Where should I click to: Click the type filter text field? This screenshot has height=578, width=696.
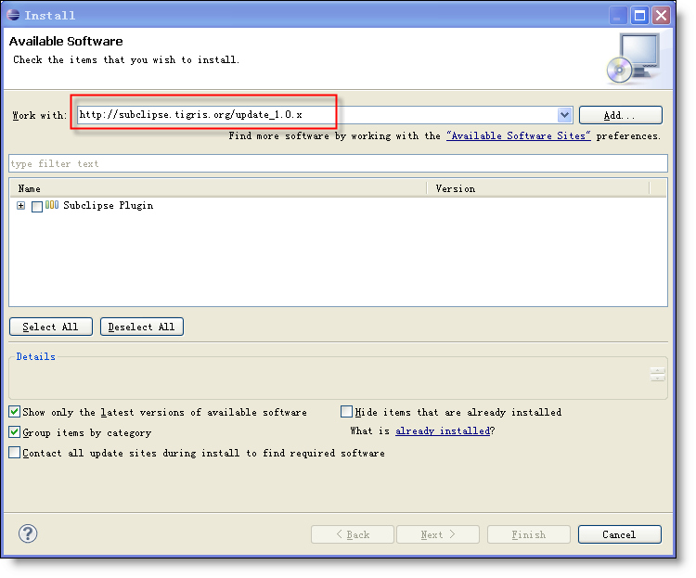coord(338,163)
